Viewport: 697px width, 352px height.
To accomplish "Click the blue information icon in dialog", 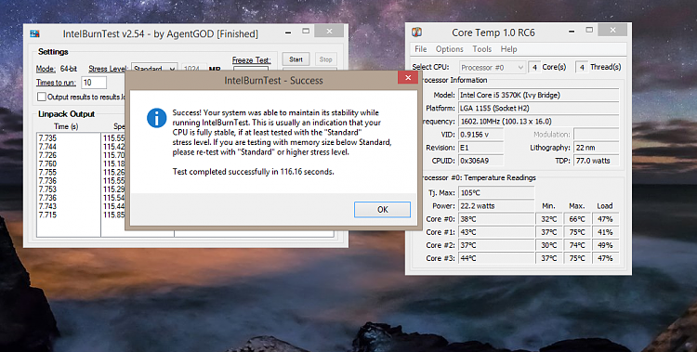I will click(156, 118).
